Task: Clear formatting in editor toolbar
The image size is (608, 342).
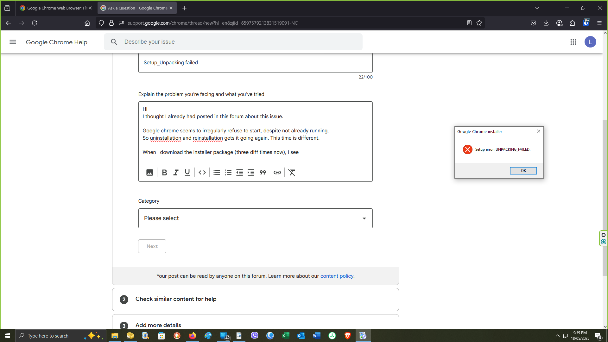Action: pos(292,173)
